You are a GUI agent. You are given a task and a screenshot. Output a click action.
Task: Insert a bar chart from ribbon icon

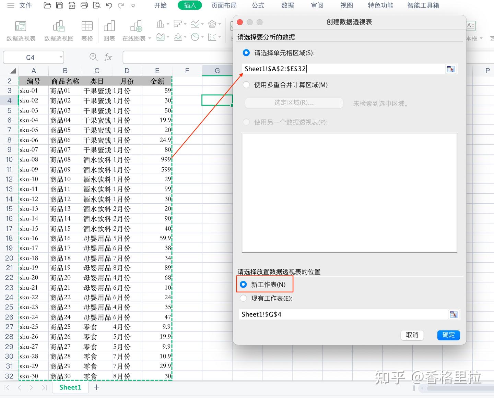coord(177,24)
